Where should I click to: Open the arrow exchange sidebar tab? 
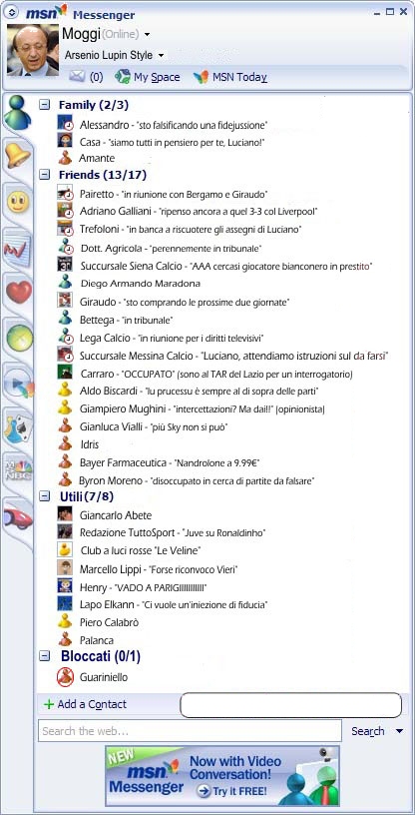20,385
